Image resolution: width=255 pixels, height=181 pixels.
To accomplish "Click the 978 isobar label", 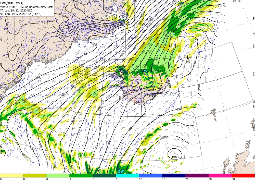I will click(x=164, y=137).
